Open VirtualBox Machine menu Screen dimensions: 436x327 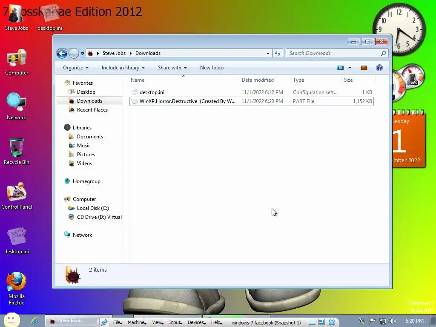coord(137,322)
